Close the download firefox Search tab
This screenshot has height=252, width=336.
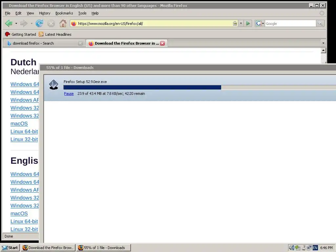80,43
